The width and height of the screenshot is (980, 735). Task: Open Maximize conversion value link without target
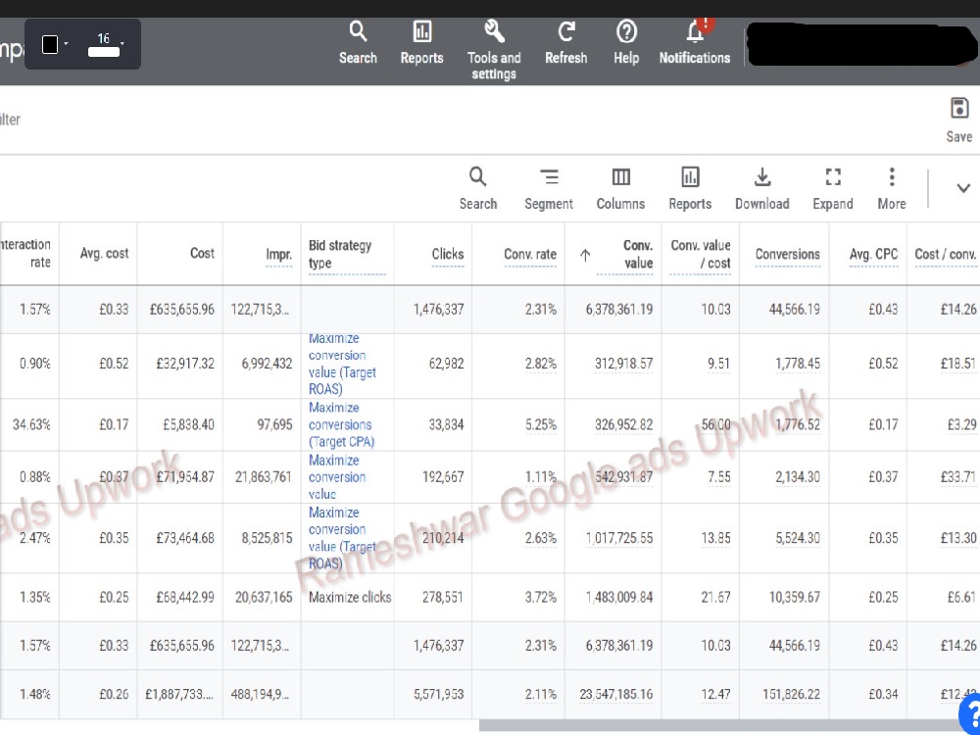(x=337, y=477)
